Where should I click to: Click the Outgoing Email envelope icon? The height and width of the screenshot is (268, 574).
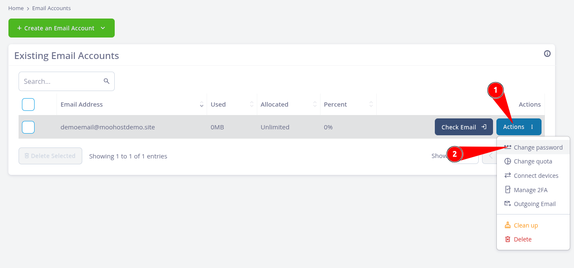click(507, 204)
